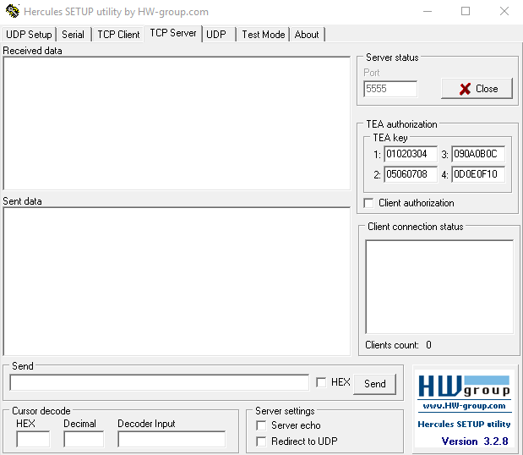This screenshot has height=455, width=523.
Task: Click TEA key field 1 with 01020304
Action: pos(411,154)
